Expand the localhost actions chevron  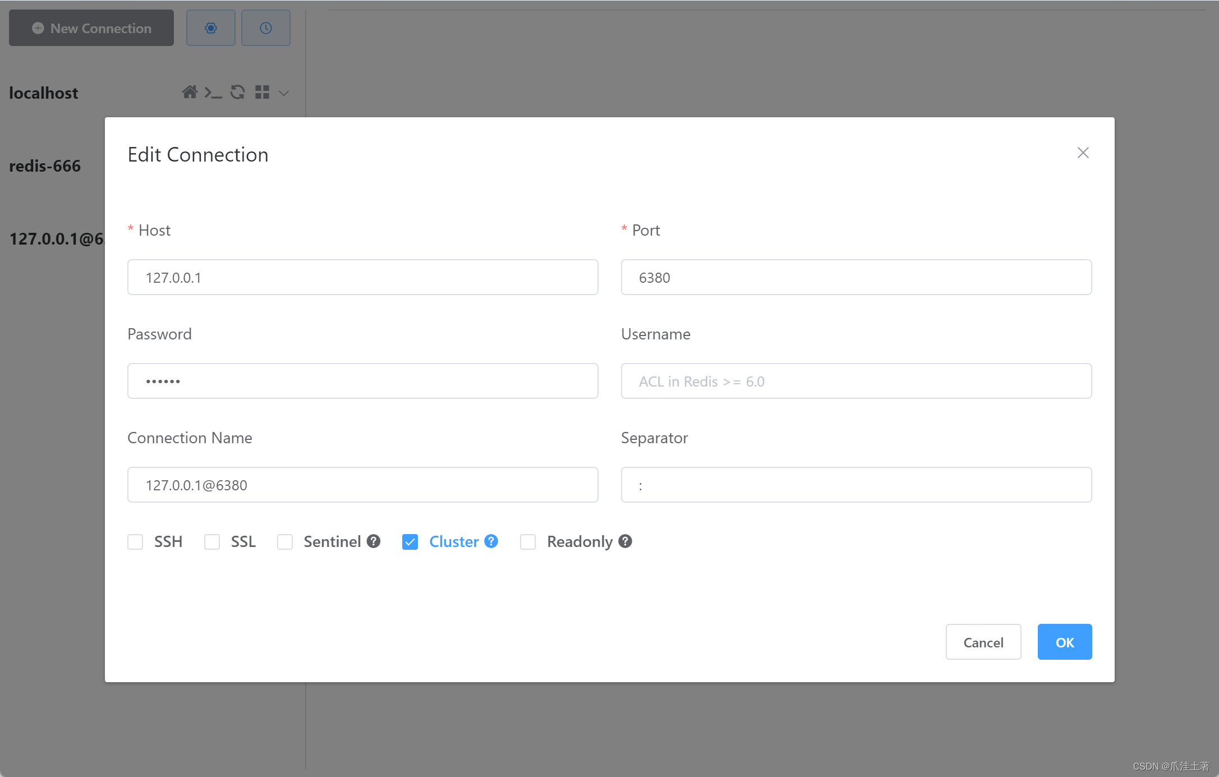point(284,93)
